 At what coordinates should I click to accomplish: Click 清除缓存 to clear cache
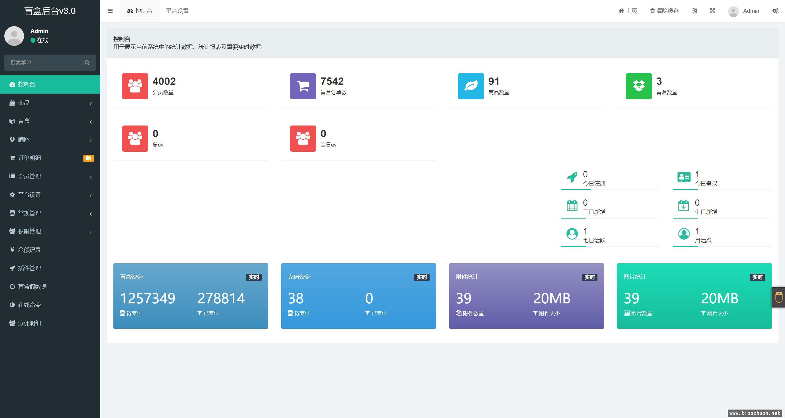[665, 11]
